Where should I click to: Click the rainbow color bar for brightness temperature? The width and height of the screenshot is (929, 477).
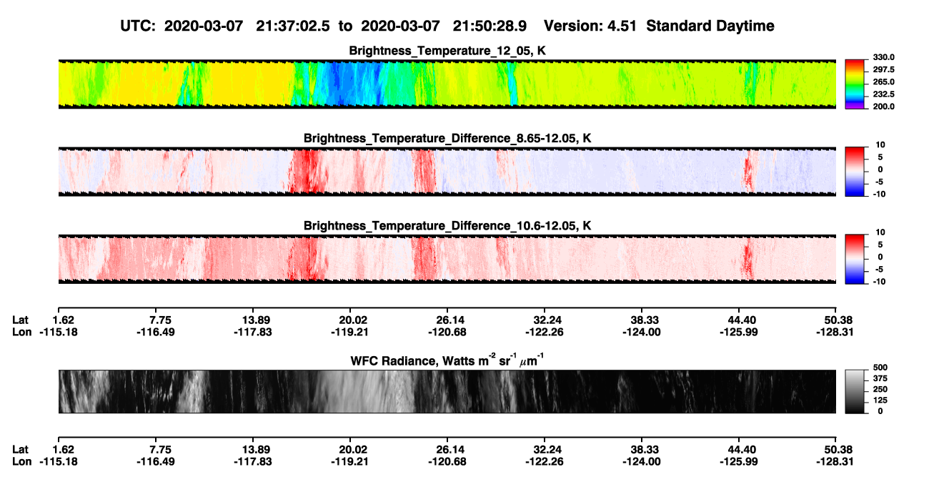point(855,84)
